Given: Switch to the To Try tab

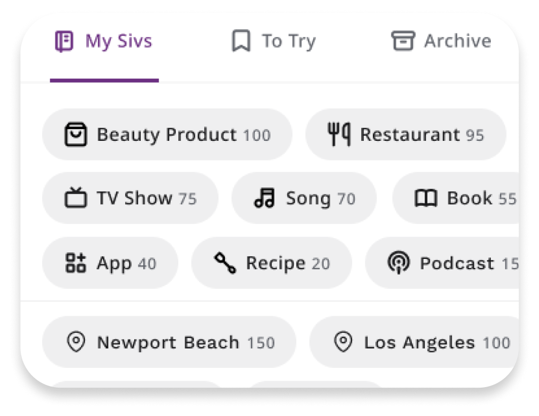Looking at the screenshot, I should click(277, 41).
